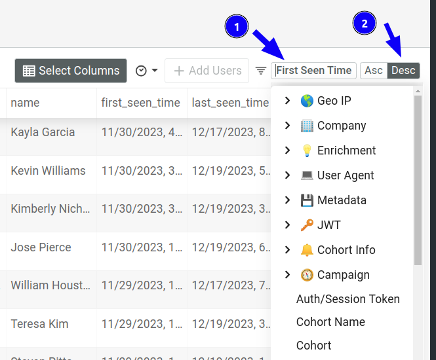The image size is (436, 360).
Task: Click the first_seen_time column header
Action: 140,103
